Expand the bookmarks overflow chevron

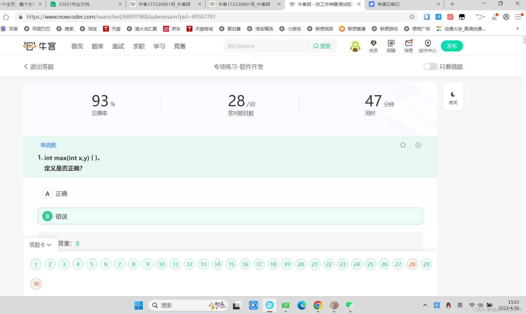click(517, 28)
